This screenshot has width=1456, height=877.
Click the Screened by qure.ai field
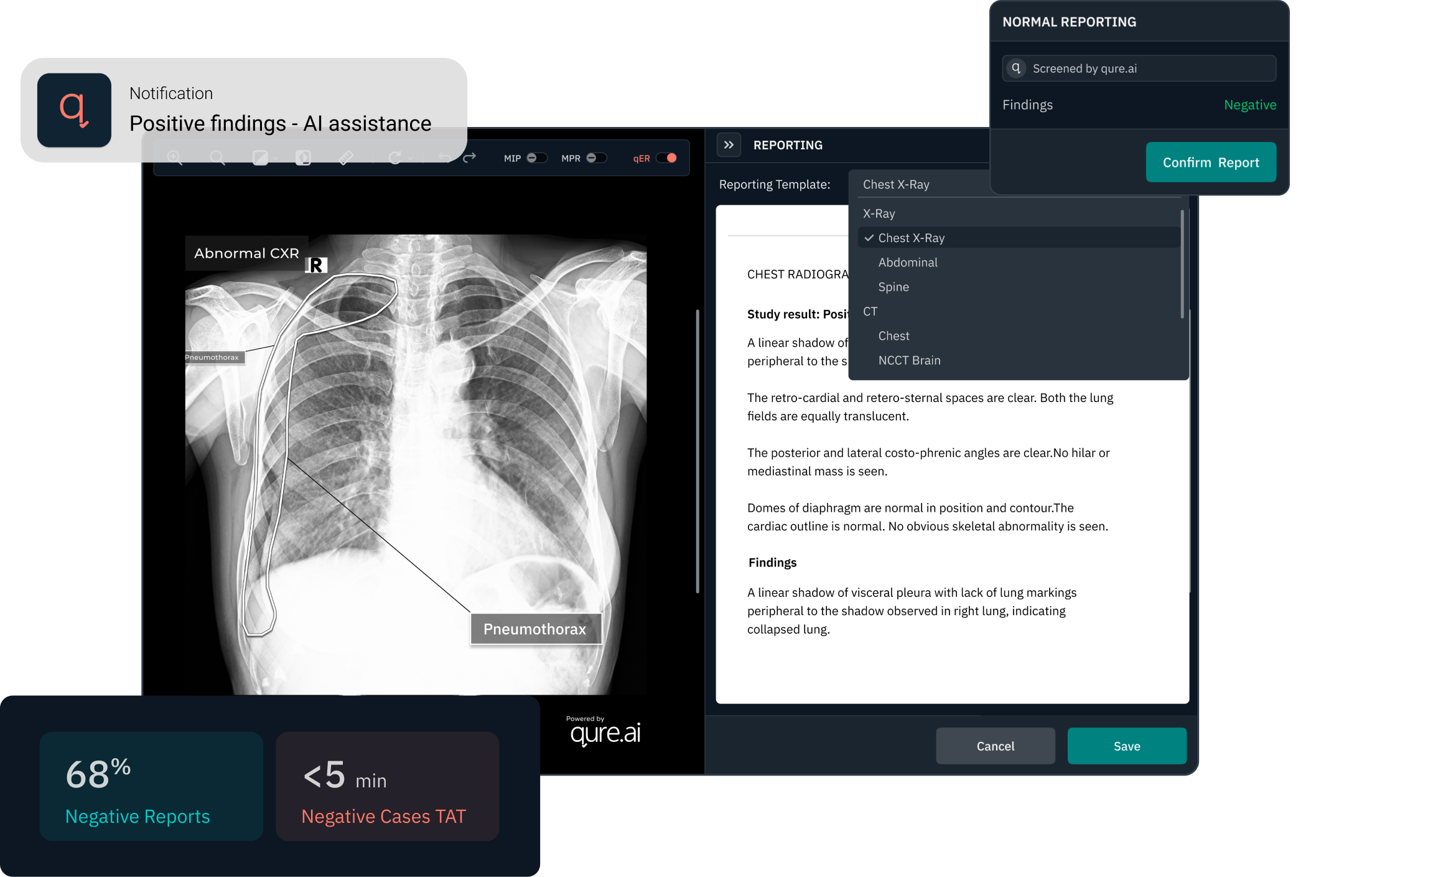pos(1139,68)
